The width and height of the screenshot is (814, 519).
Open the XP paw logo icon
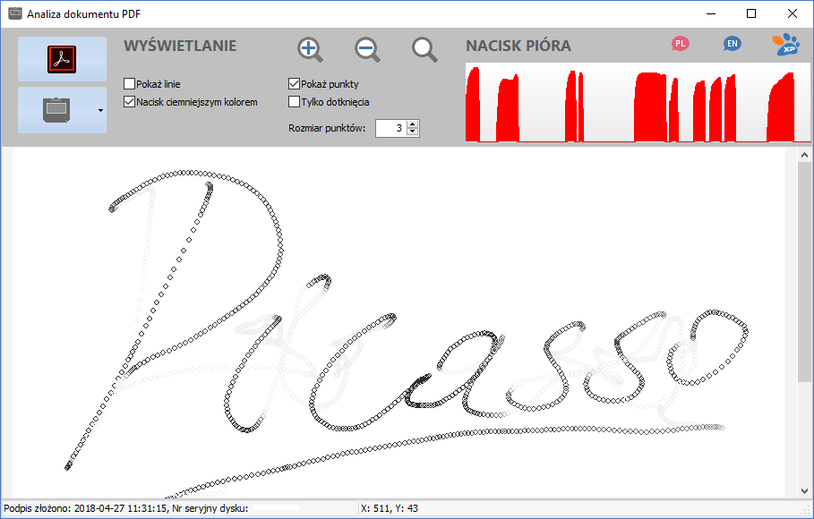[x=785, y=45]
